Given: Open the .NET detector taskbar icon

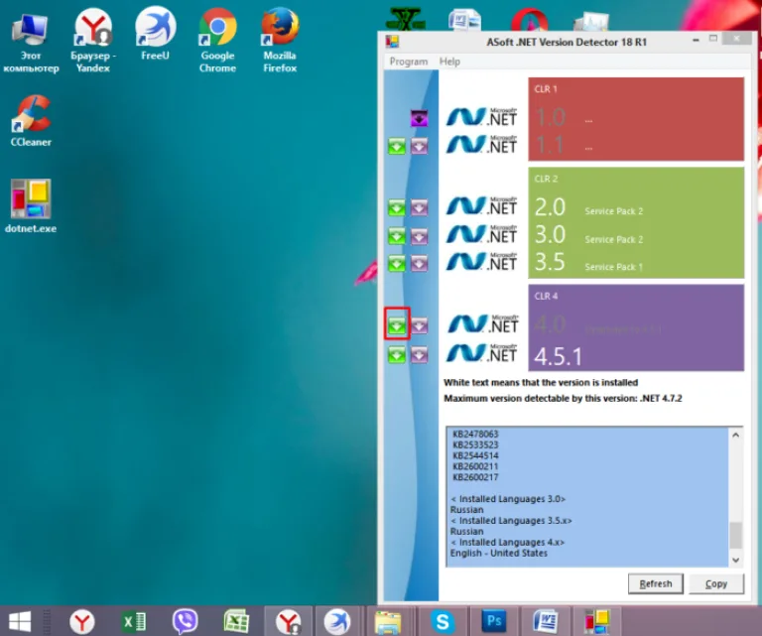Looking at the screenshot, I should click(x=596, y=621).
